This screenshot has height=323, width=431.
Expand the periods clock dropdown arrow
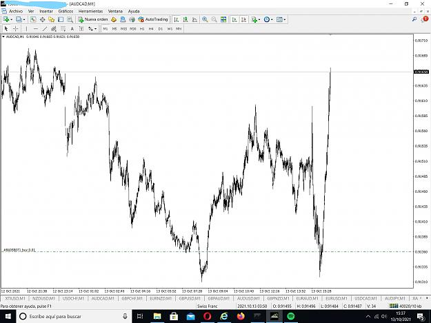[x=272, y=19]
